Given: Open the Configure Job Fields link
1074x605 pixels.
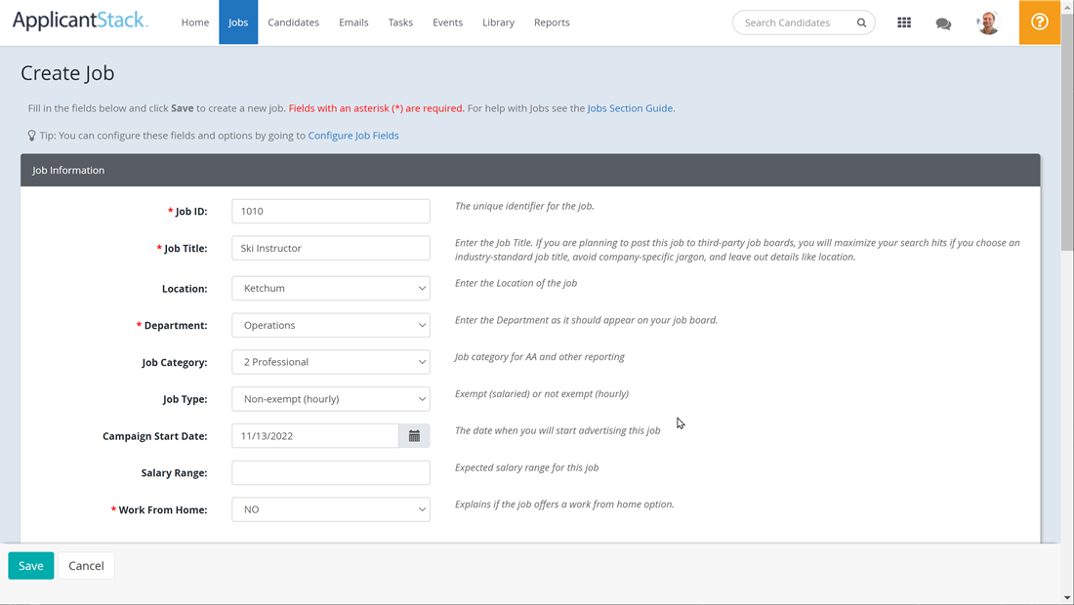Looking at the screenshot, I should (353, 135).
